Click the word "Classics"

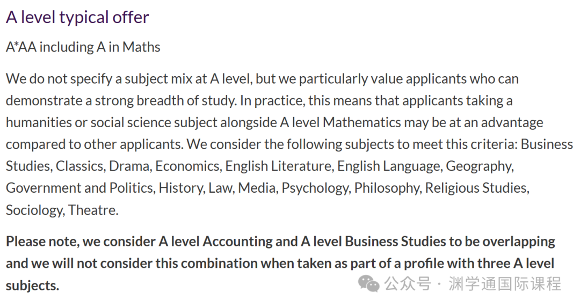tap(80, 166)
